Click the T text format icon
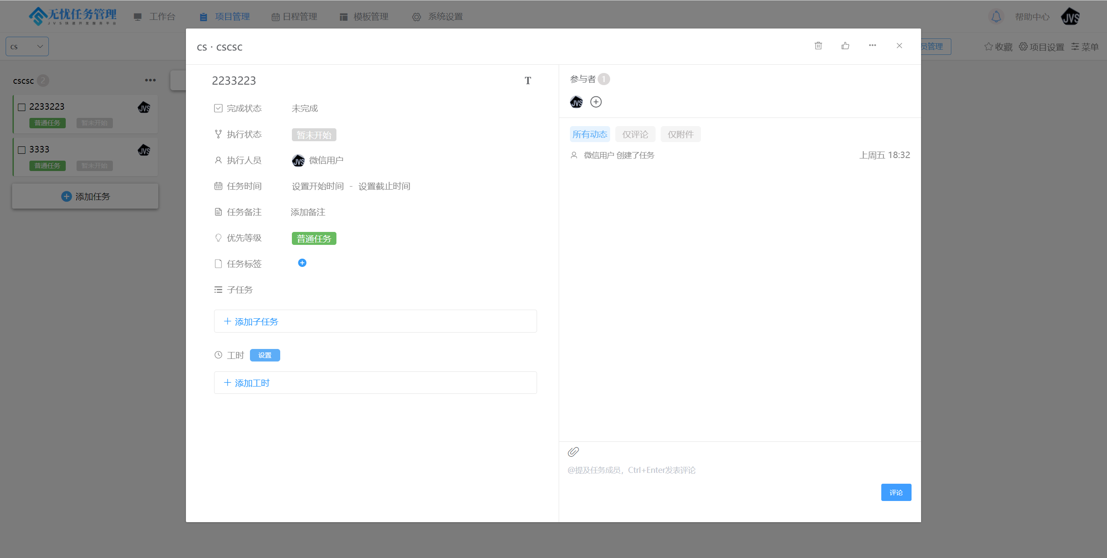Screen dimensions: 1107x558 click(528, 81)
